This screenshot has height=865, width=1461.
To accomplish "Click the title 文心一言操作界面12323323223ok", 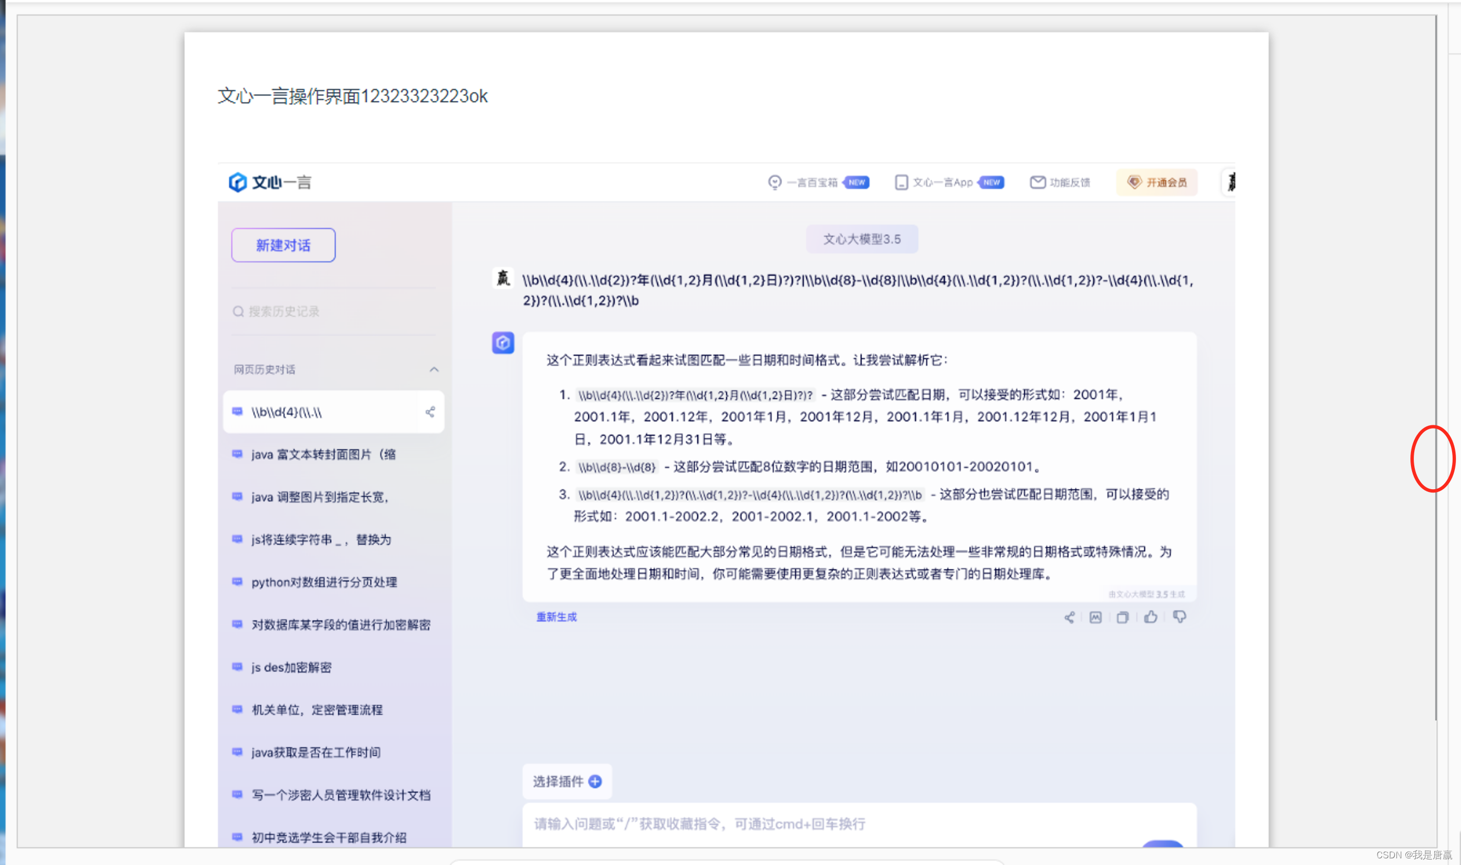I will (x=352, y=96).
